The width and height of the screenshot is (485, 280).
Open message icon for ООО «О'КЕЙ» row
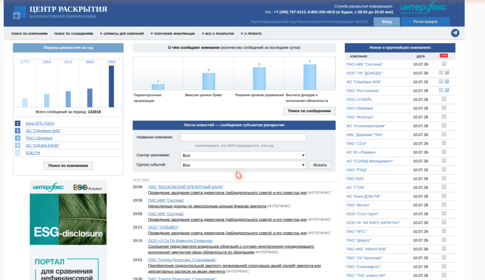pyautogui.click(x=444, y=99)
